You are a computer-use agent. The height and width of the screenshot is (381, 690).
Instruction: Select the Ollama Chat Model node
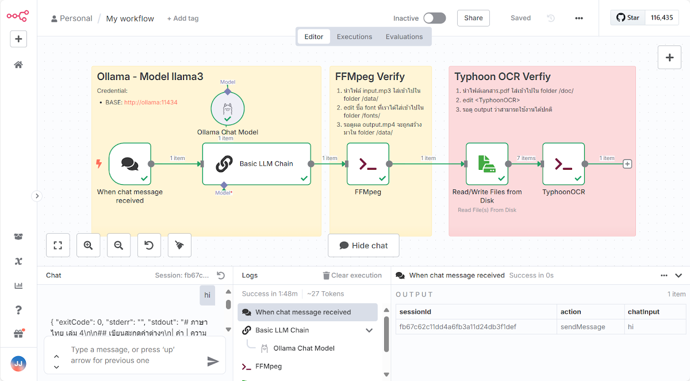(228, 108)
